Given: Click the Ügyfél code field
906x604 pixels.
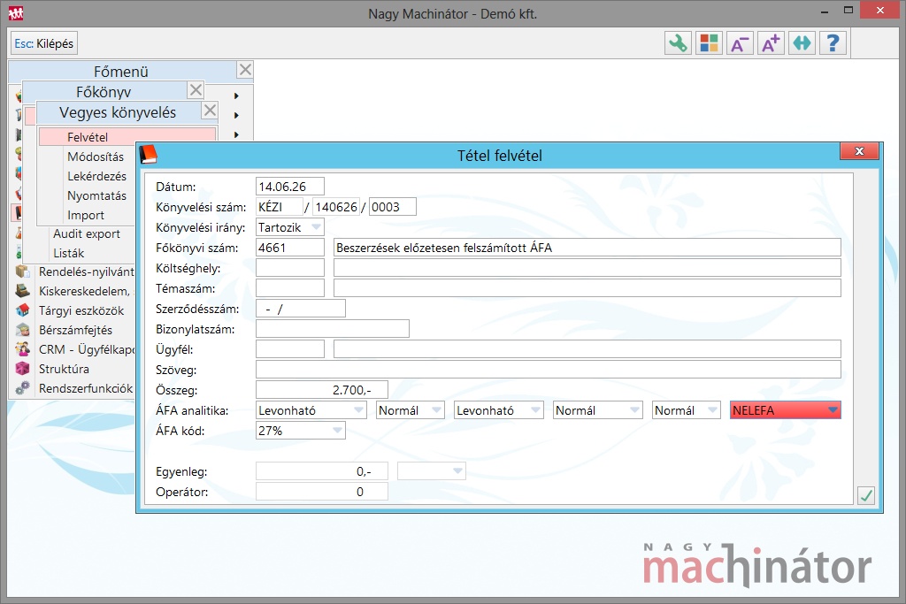Looking at the screenshot, I should (290, 349).
